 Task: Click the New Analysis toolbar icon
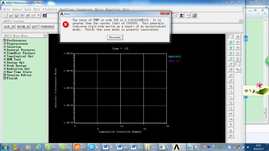(x=5, y=15)
